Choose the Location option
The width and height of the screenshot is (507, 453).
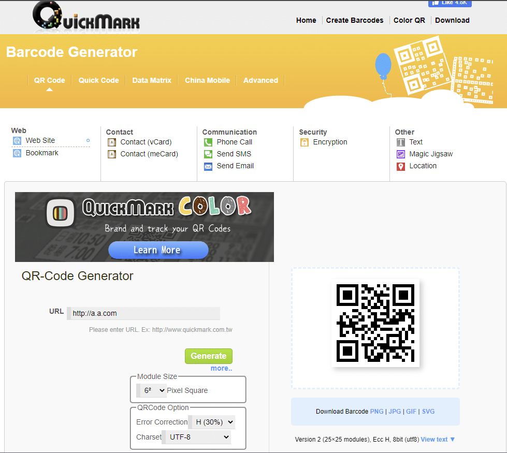pos(423,166)
